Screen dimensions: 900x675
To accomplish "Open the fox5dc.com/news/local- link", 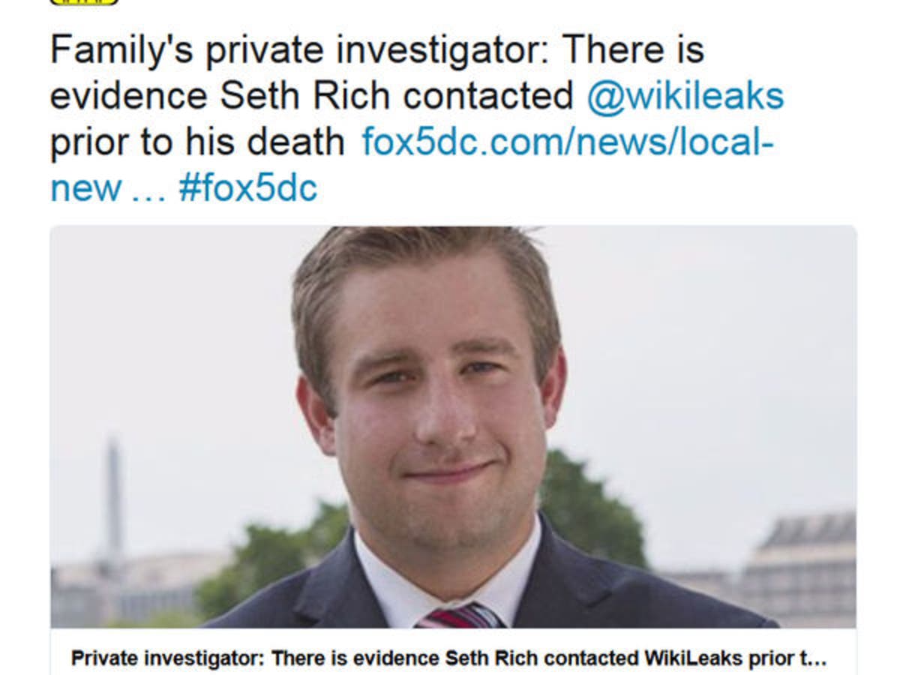I will tap(567, 142).
